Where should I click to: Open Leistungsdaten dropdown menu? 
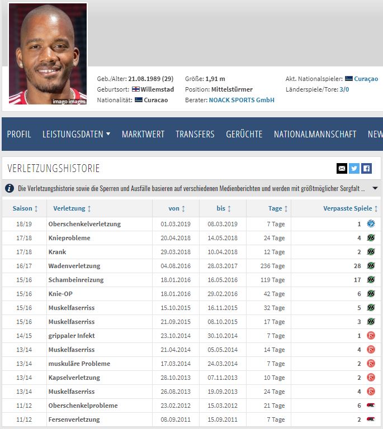76,134
